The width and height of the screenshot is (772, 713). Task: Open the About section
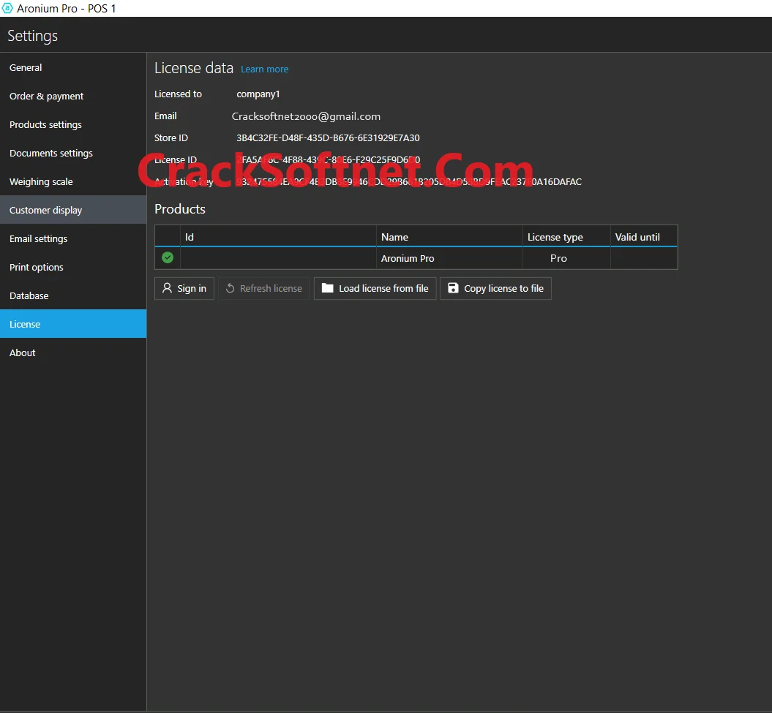(73, 352)
